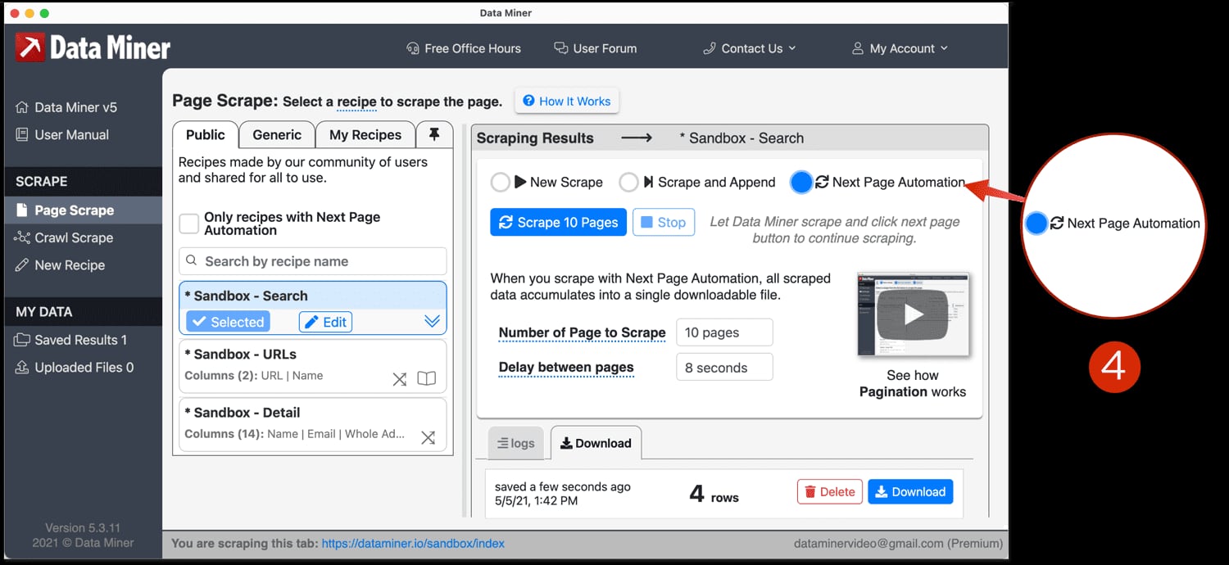Click the open book icon in Sandbox - URLs row
The height and width of the screenshot is (565, 1229).
426,379
